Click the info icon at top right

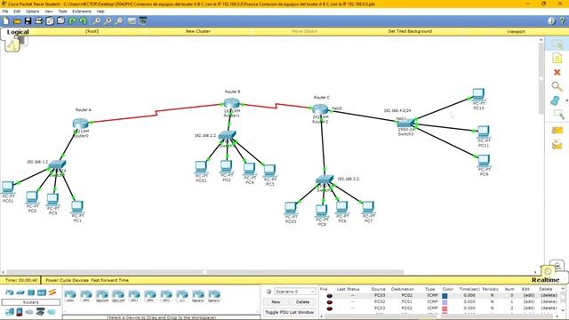point(551,21)
